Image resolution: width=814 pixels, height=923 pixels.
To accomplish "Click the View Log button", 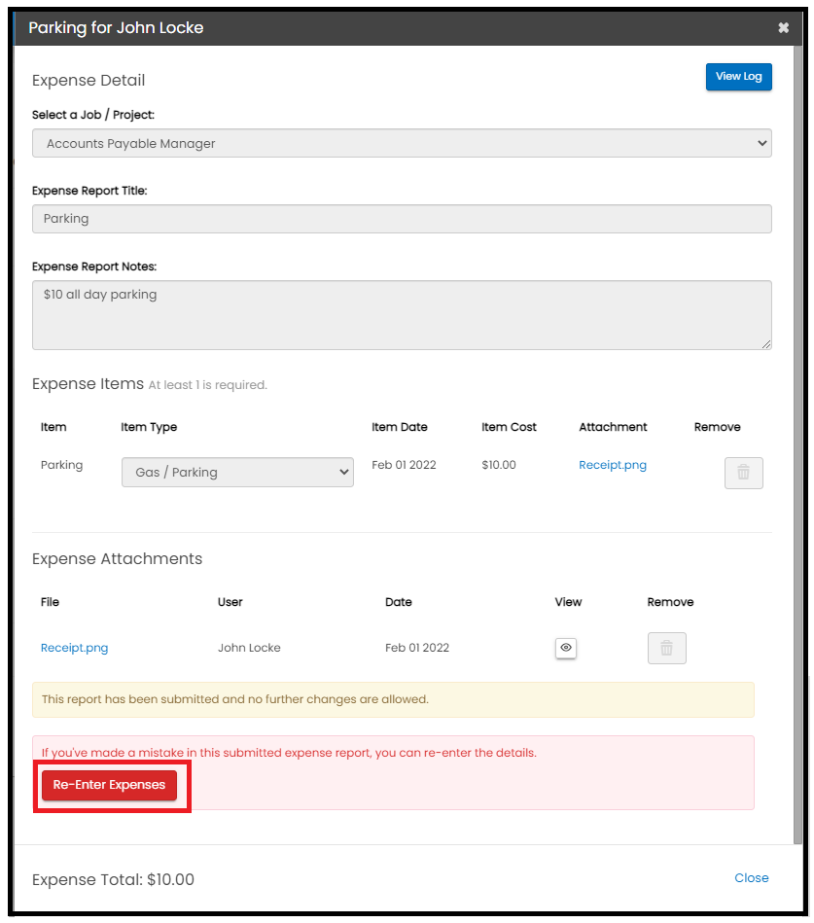I will (x=739, y=77).
